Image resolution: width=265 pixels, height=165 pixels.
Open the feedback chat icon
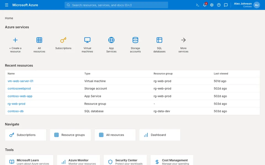pyautogui.click(x=226, y=5)
